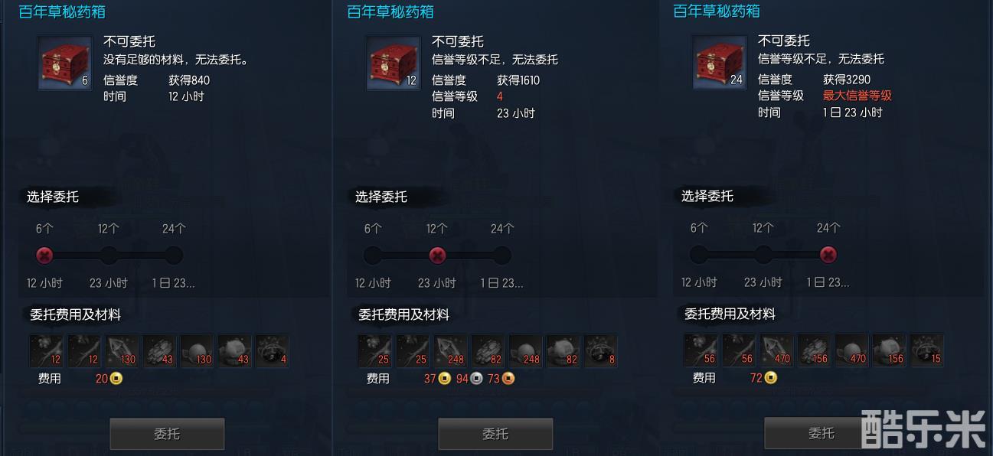Click the red medicine chest icon showing 24
The image size is (993, 456).
pos(720,62)
